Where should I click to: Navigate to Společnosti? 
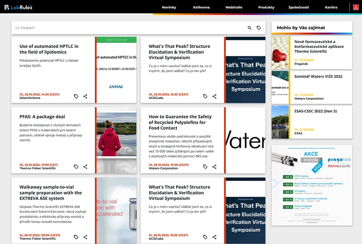299,8
